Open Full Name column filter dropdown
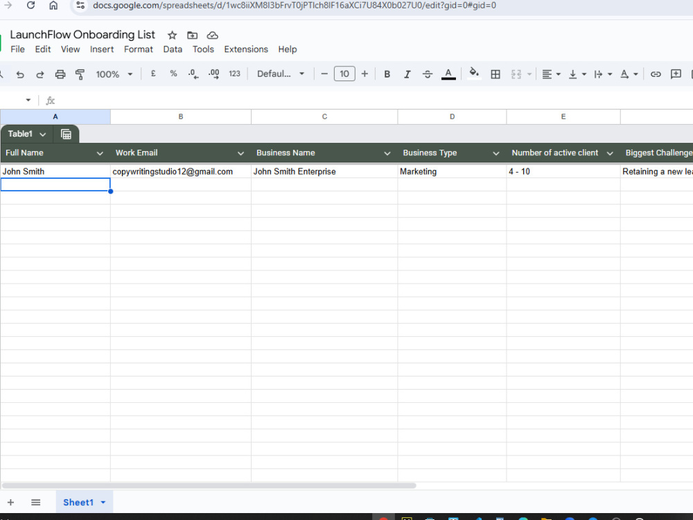This screenshot has width=693, height=520. tap(100, 153)
